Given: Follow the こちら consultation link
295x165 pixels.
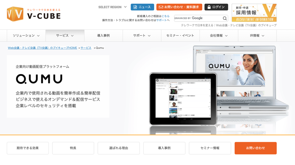Looking at the screenshot, I should [165, 16].
